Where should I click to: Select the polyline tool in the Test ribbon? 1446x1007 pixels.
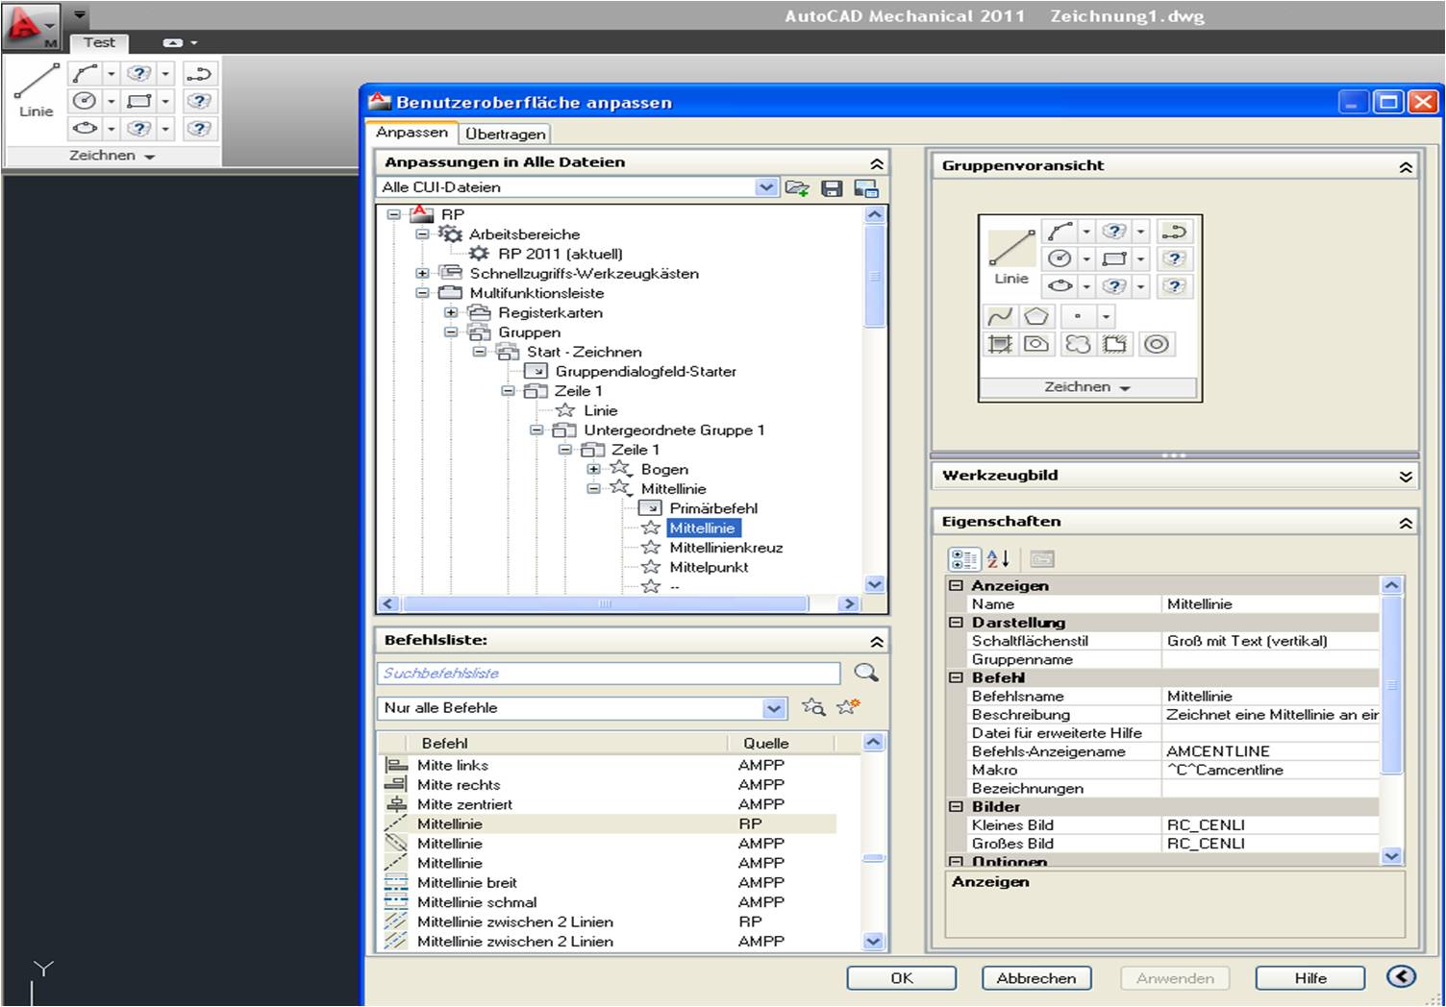[199, 73]
